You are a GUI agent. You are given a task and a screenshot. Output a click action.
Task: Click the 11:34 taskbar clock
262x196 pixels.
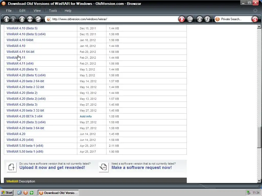256,193
